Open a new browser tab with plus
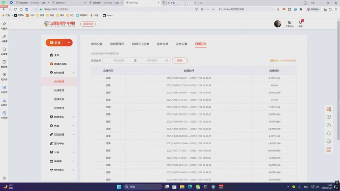Viewport: 340px width, 191px height. pyautogui.click(x=201, y=3)
